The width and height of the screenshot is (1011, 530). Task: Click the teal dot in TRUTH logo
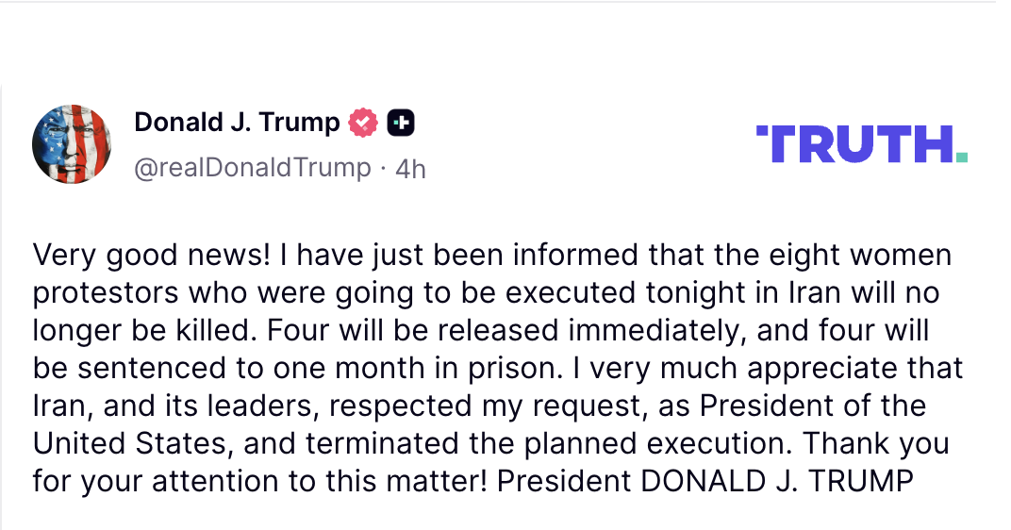[x=960, y=157]
